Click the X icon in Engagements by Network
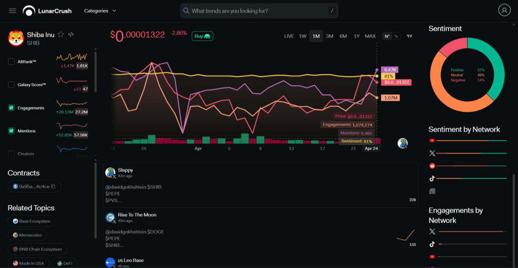 [432, 232]
